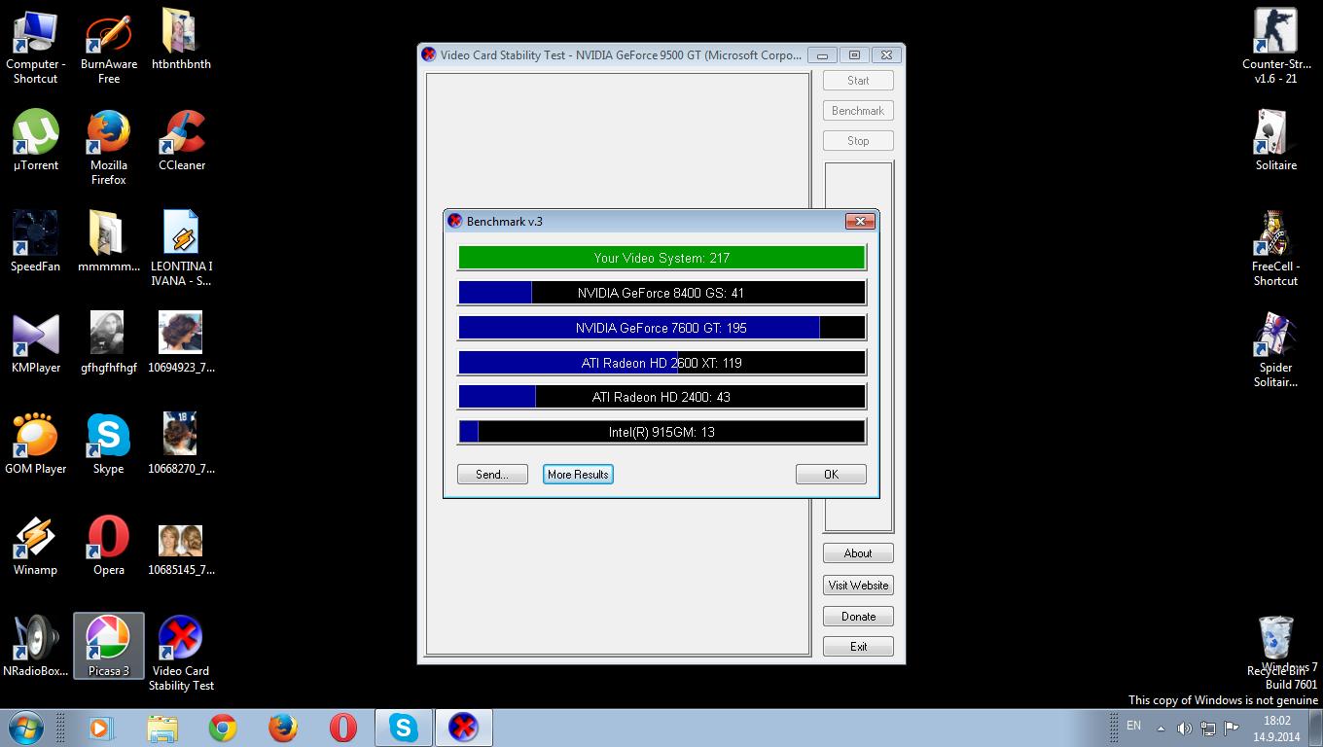
Task: Select the Mozilla Firefox desktop shortcut
Action: (x=109, y=147)
